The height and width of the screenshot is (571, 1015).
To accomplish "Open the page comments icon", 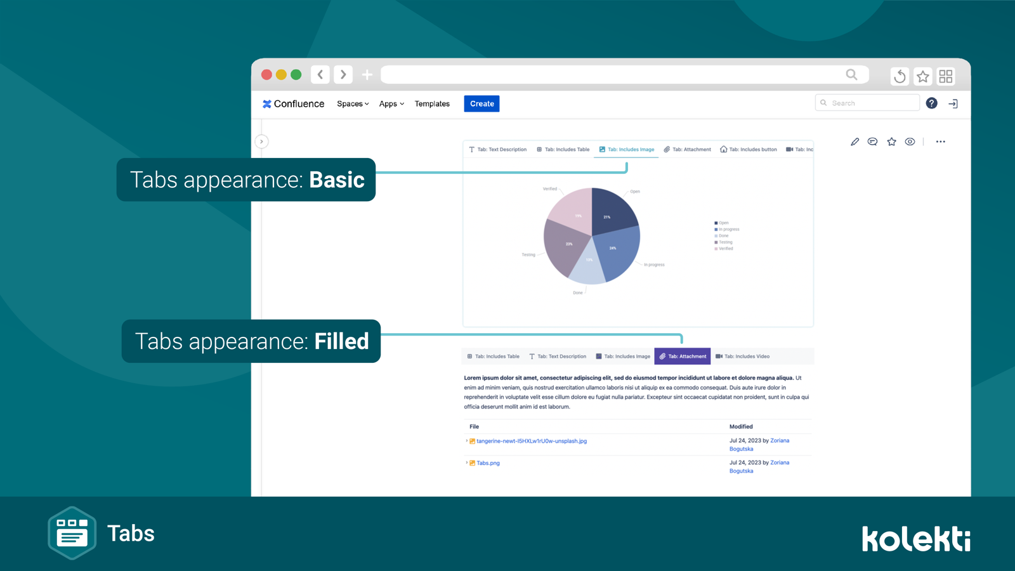I will [x=872, y=142].
